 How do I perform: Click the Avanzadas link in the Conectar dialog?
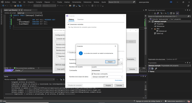click(x=119, y=80)
